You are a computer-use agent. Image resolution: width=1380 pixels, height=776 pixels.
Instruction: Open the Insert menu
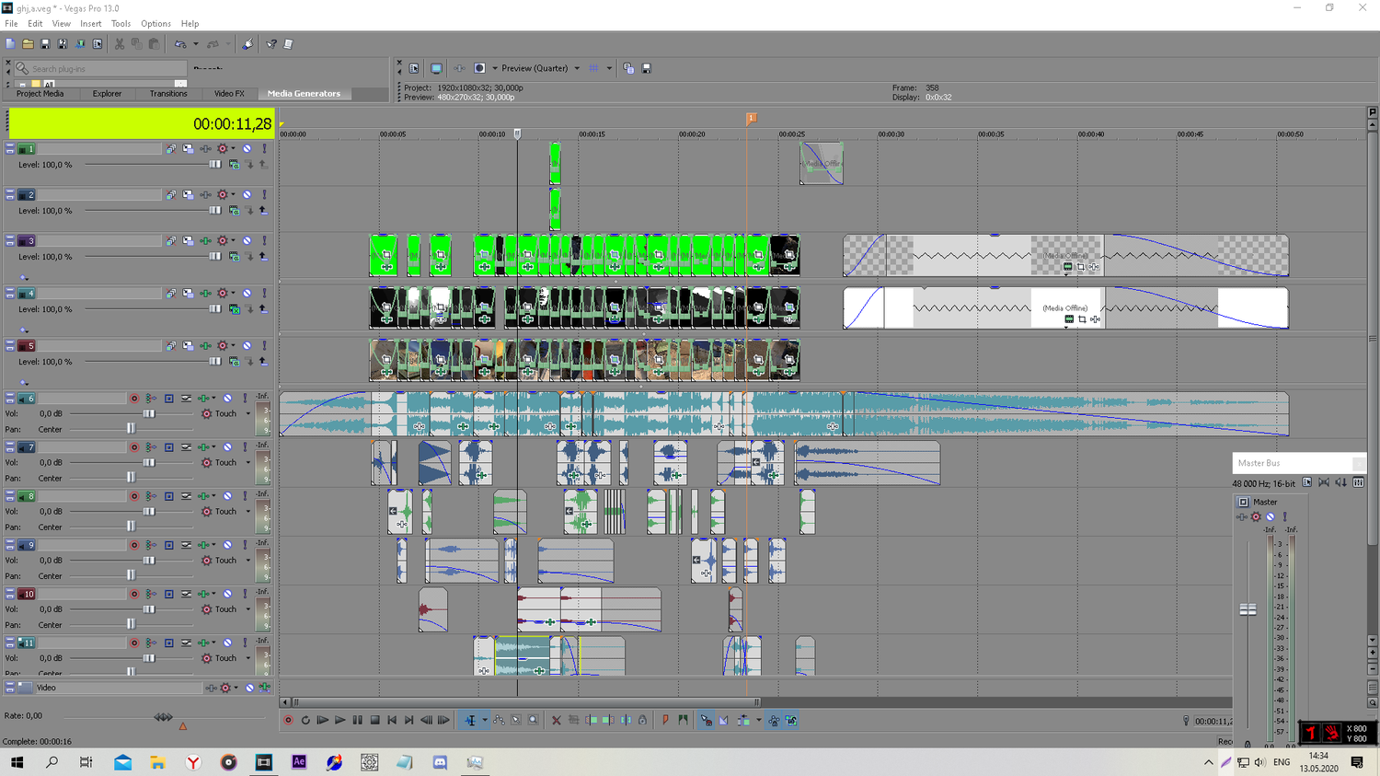click(x=91, y=24)
